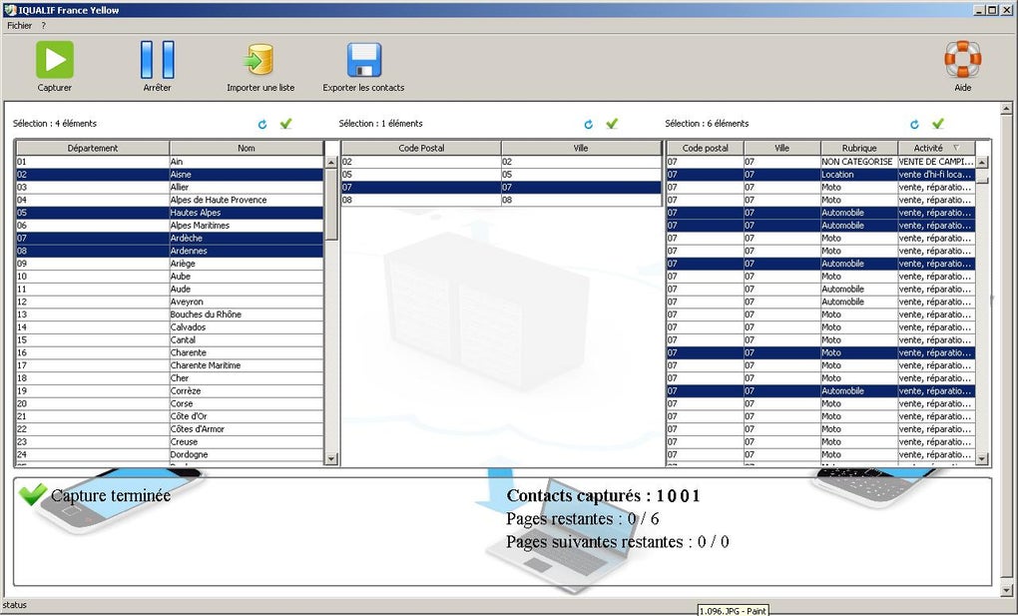The width and height of the screenshot is (1018, 616).
Task: Open the question mark help menu
Action: (x=44, y=25)
